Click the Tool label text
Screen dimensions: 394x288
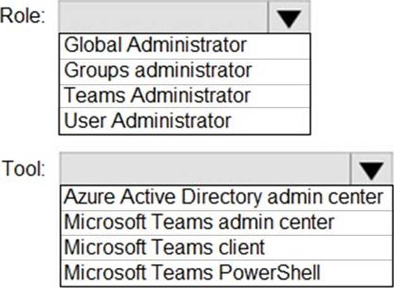pyautogui.click(x=23, y=169)
